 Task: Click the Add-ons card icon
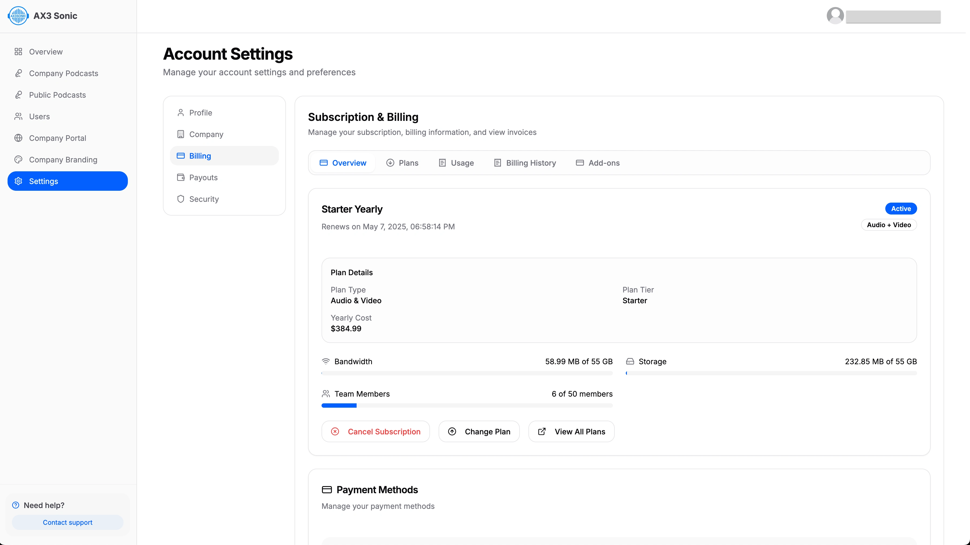click(580, 163)
